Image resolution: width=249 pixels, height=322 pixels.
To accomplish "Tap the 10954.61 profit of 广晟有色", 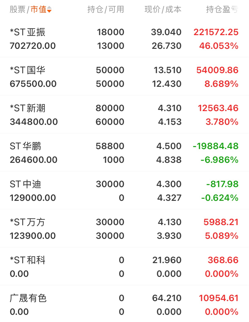I will pyautogui.click(x=219, y=298).
